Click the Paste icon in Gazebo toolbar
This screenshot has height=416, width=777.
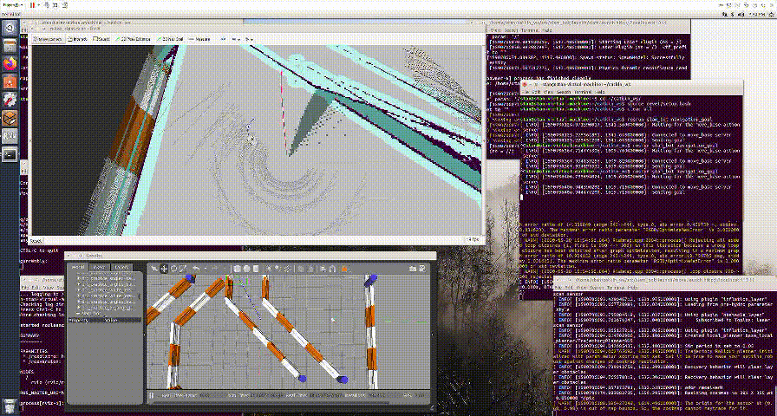(310, 269)
